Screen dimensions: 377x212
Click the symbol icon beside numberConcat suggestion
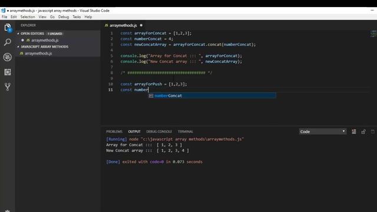151,95
